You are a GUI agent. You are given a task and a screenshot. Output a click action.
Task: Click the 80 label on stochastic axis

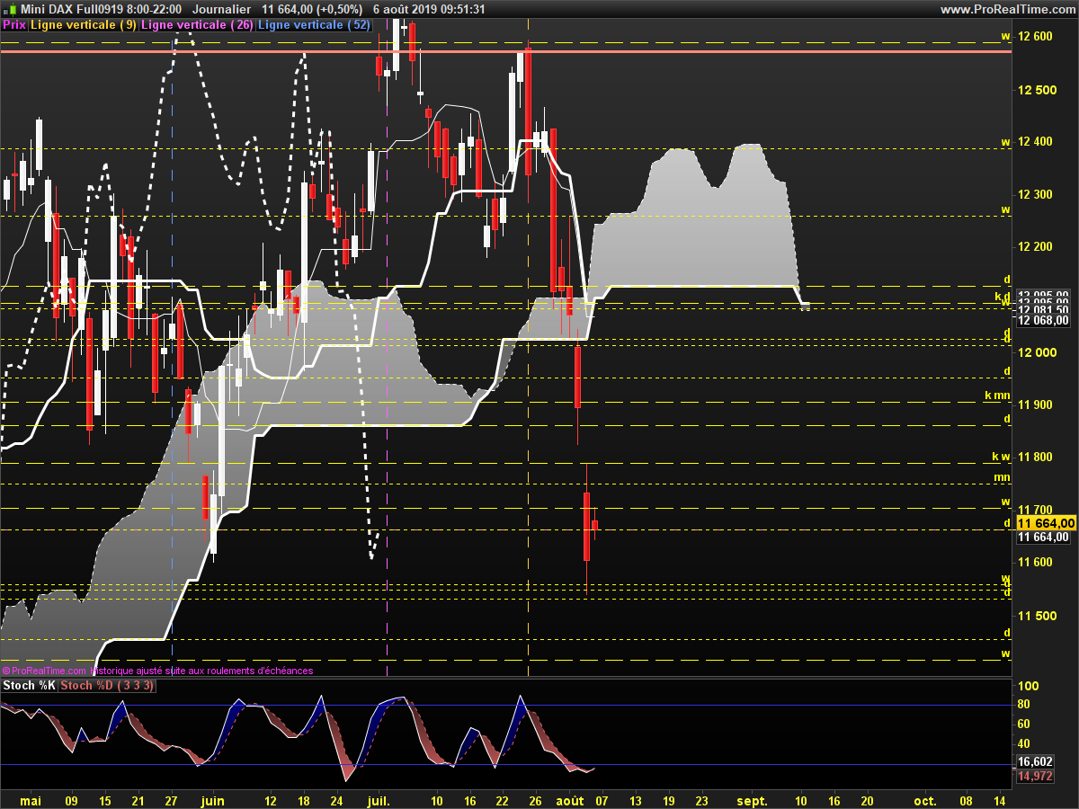pos(1024,705)
